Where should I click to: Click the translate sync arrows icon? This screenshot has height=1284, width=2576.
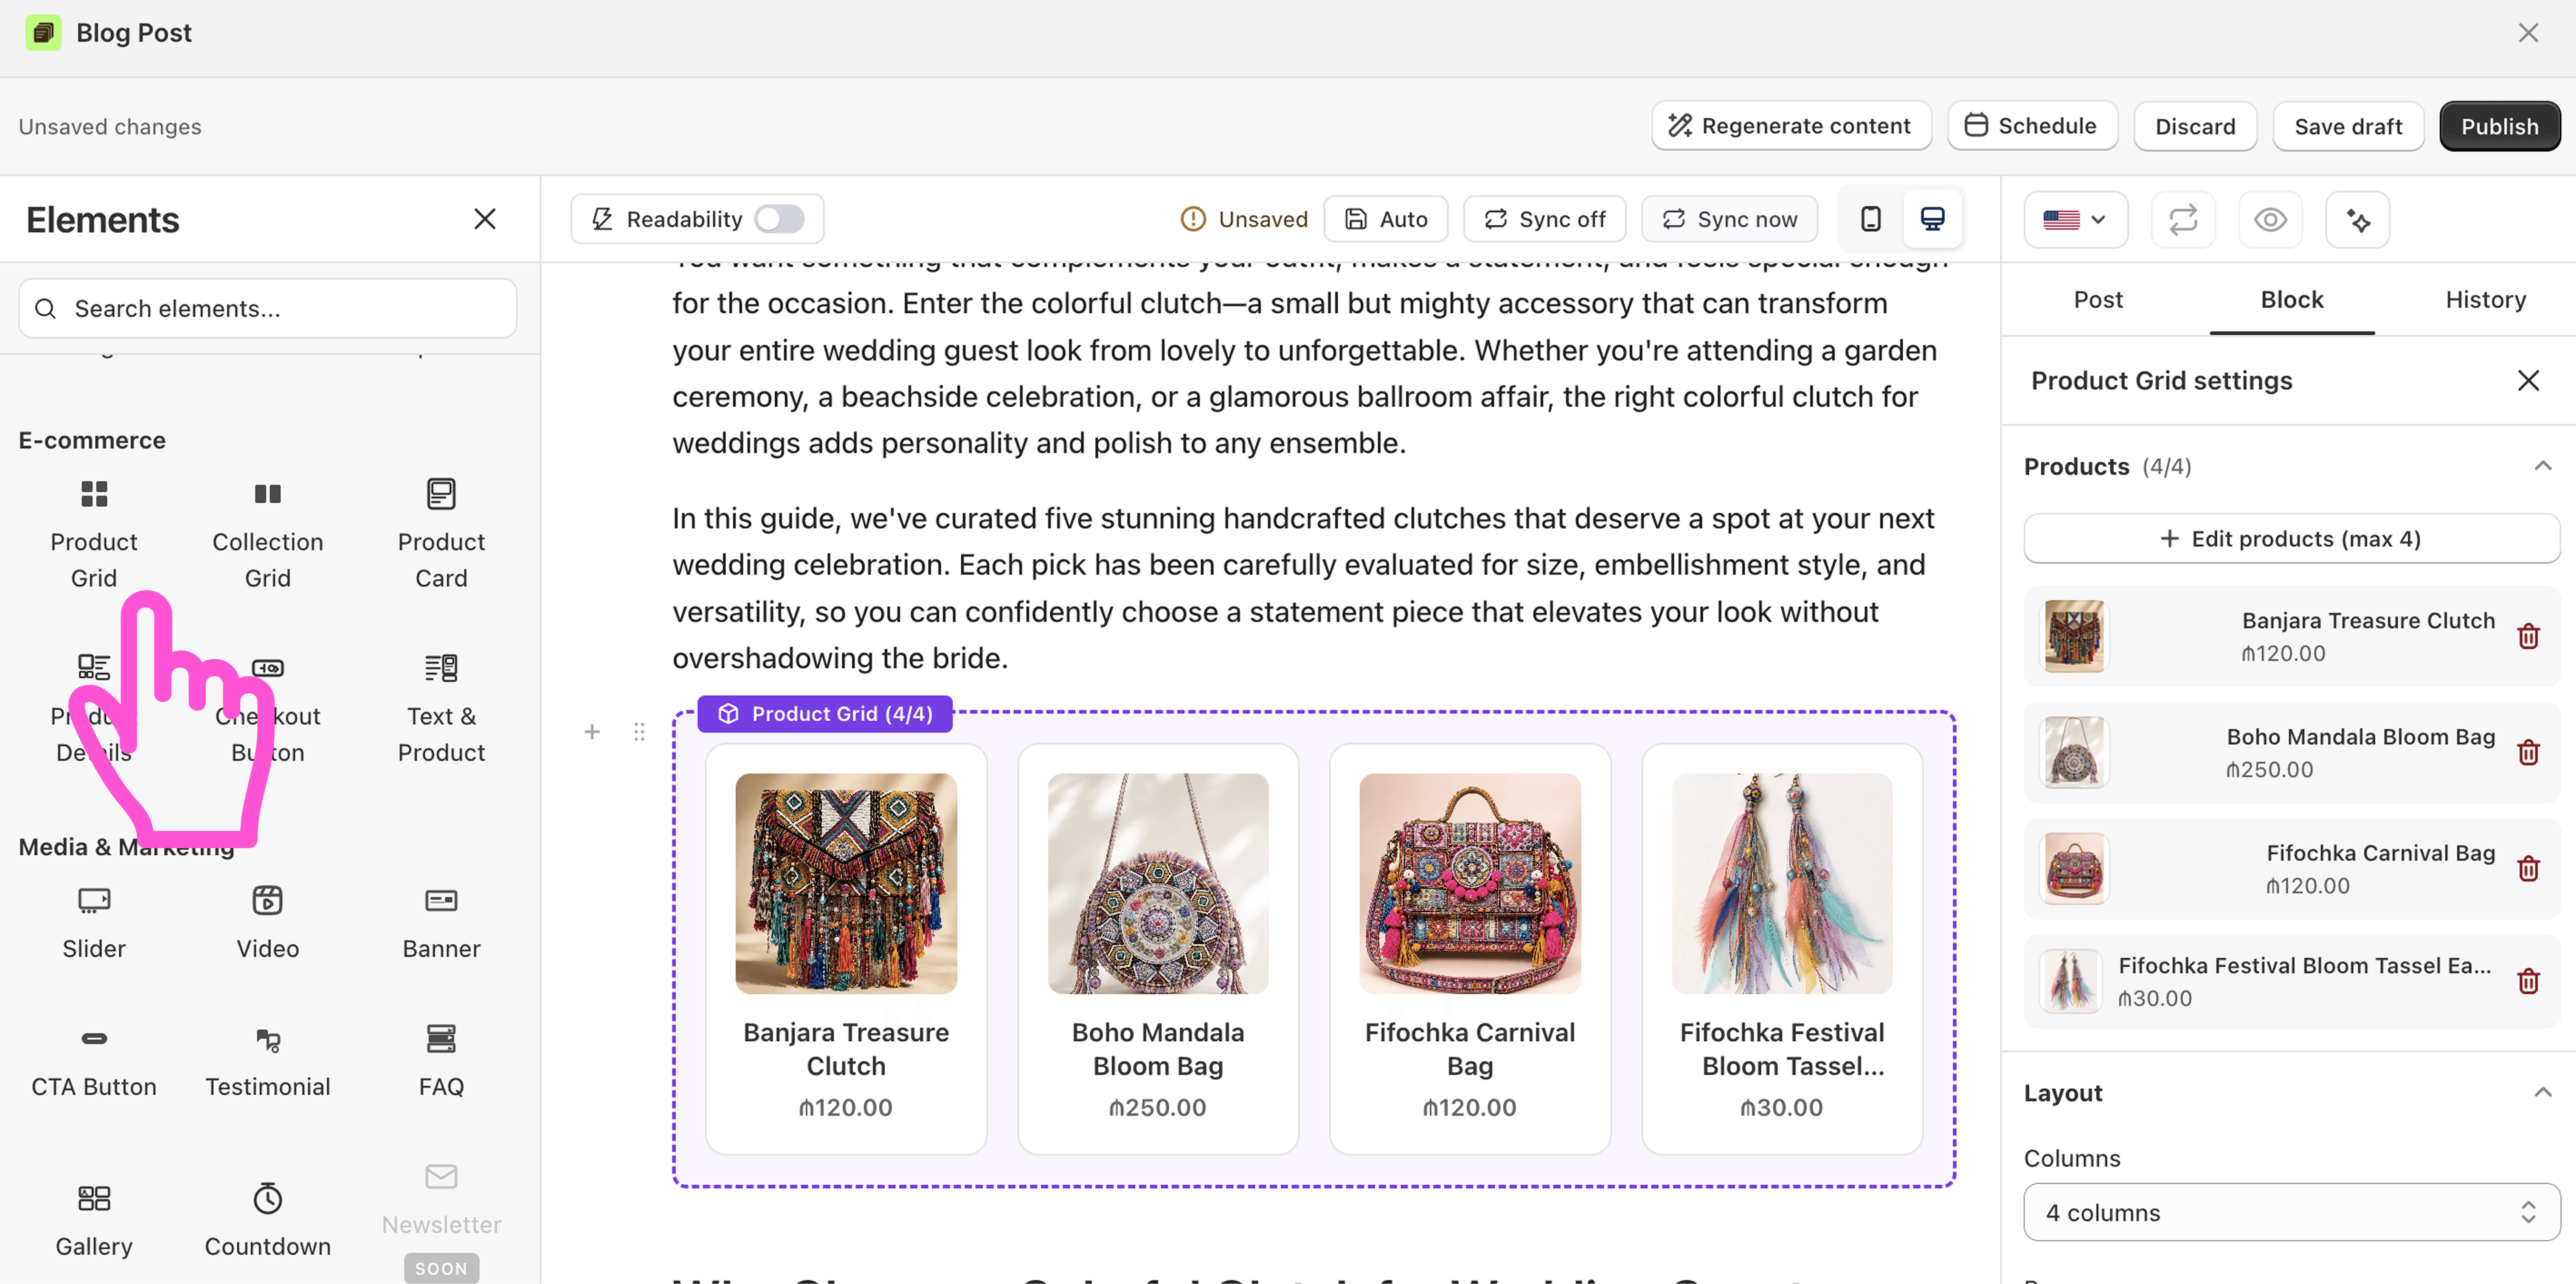point(2183,219)
